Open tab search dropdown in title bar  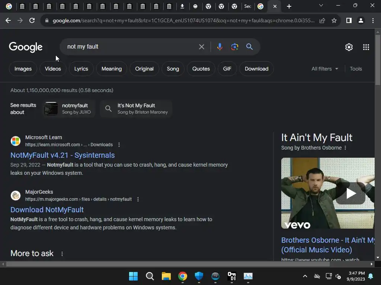(x=321, y=5)
